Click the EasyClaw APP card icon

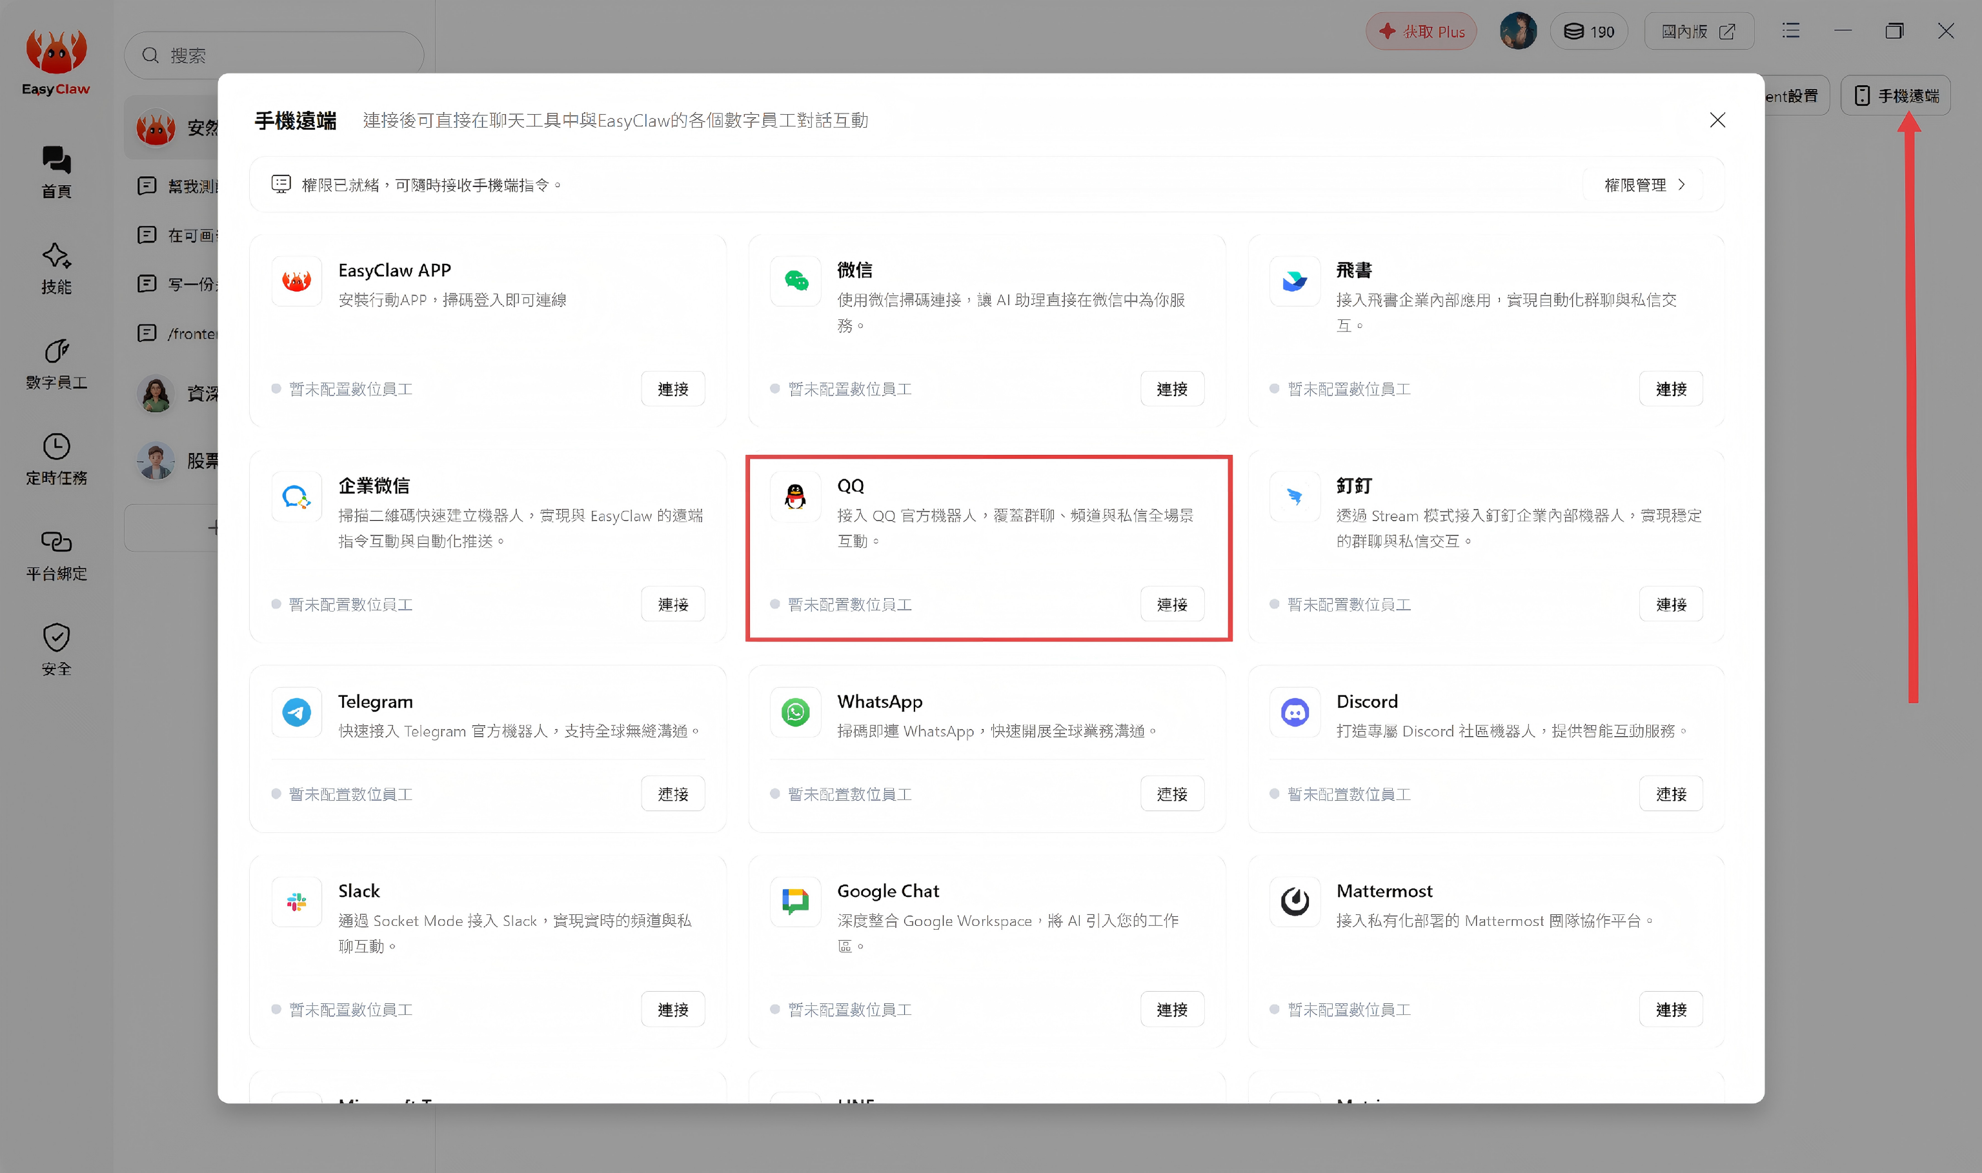coord(296,281)
